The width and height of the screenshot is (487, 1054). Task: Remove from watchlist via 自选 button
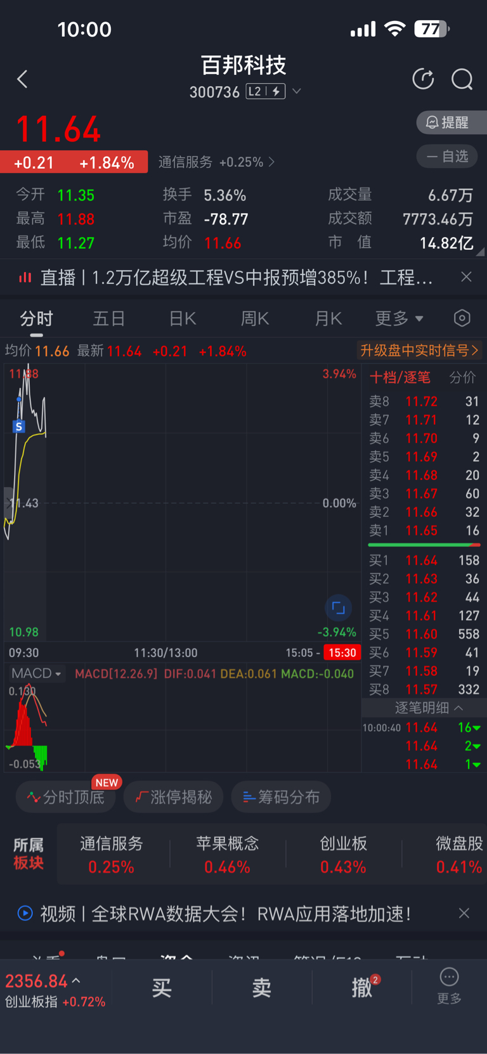447,156
